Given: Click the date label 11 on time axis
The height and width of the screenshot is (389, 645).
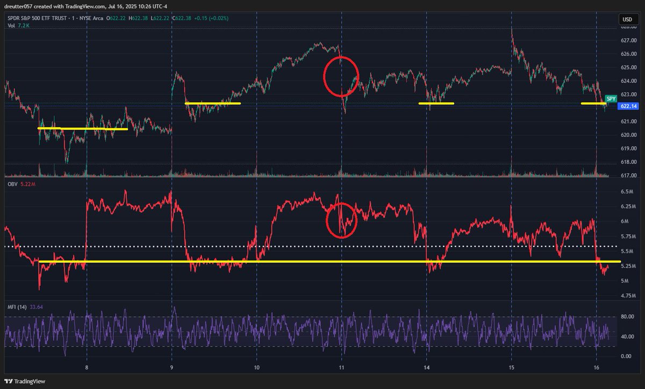Looking at the screenshot, I should tap(342, 368).
